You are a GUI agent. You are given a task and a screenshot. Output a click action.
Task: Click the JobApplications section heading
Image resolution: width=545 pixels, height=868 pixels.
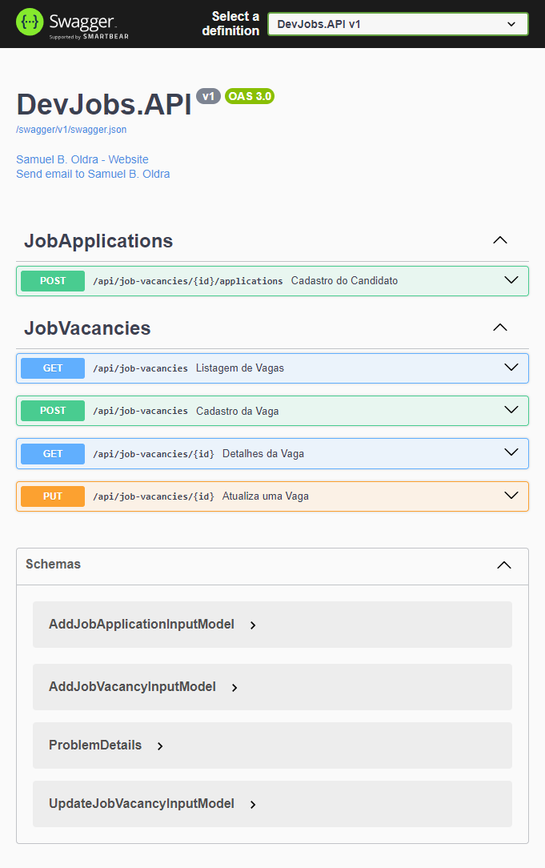point(98,241)
